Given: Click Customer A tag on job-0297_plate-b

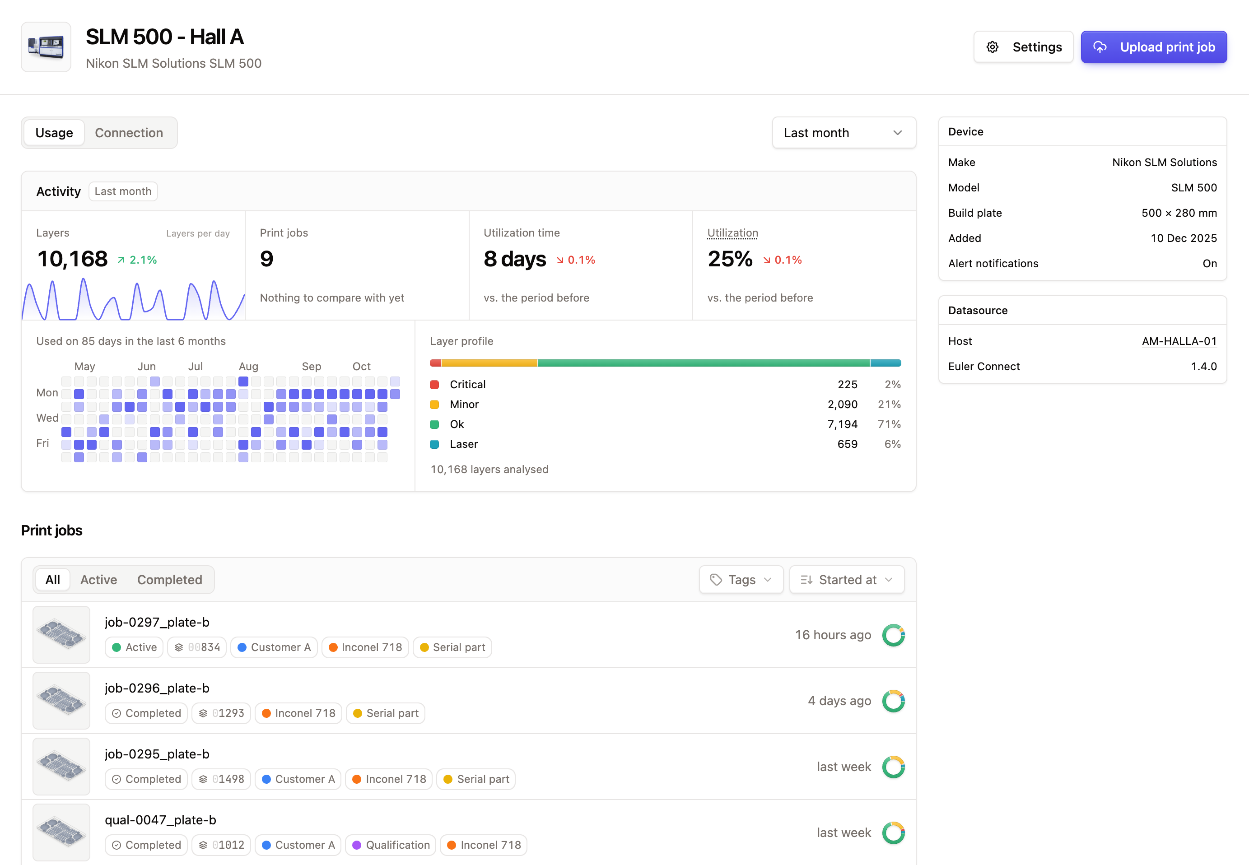Looking at the screenshot, I should tap(274, 647).
